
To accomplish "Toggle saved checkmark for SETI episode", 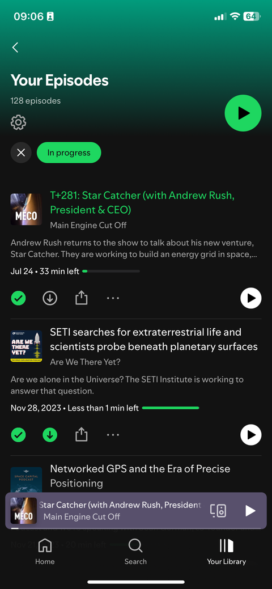I will [18, 435].
